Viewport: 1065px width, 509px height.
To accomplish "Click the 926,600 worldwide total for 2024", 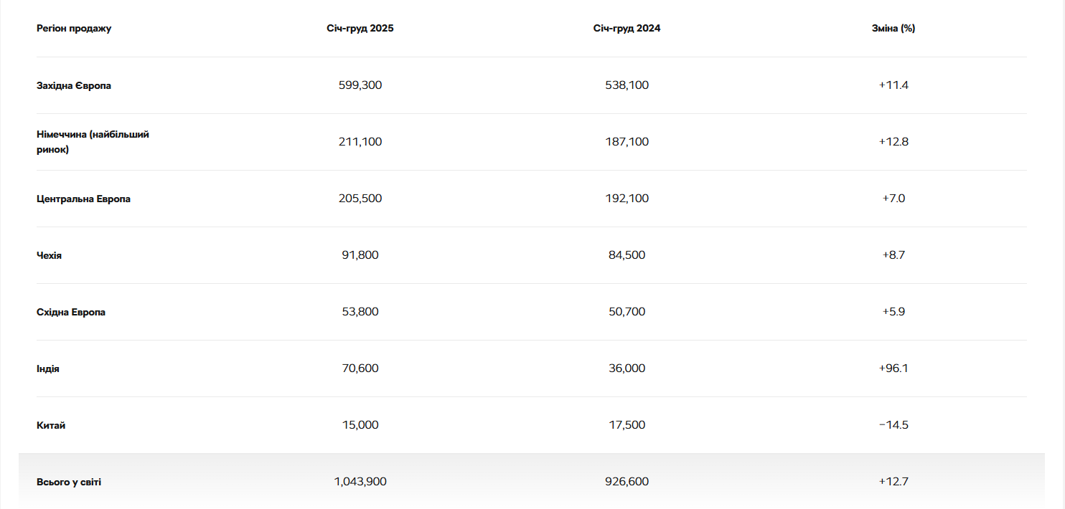I will (627, 482).
